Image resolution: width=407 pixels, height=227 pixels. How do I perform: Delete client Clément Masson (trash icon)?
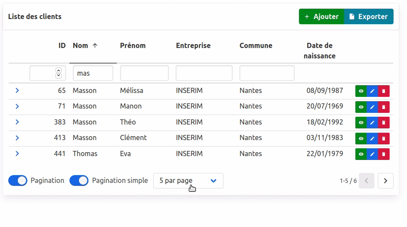(x=384, y=139)
